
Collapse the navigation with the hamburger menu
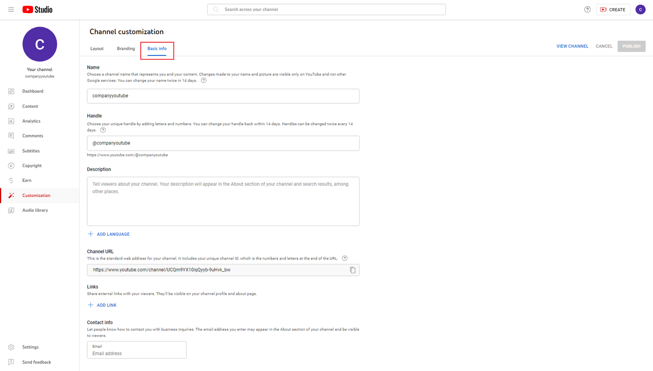11,9
